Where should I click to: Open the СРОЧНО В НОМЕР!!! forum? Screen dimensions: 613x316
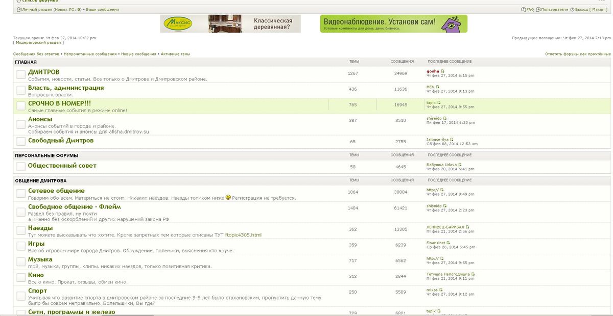[x=59, y=103]
